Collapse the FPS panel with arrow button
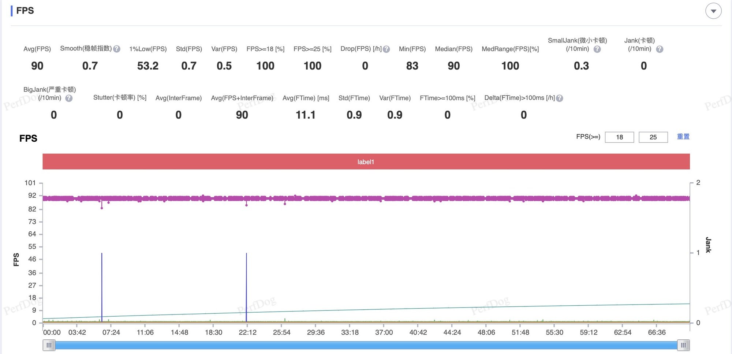 [713, 11]
